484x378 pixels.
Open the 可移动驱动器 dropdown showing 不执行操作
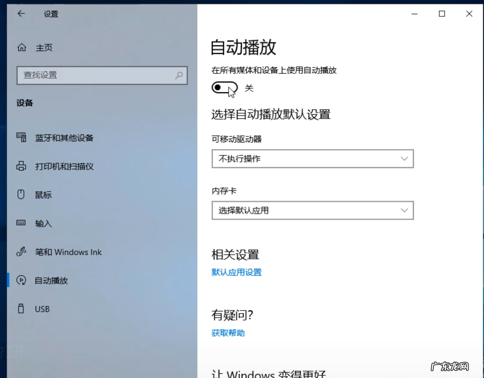coord(313,158)
